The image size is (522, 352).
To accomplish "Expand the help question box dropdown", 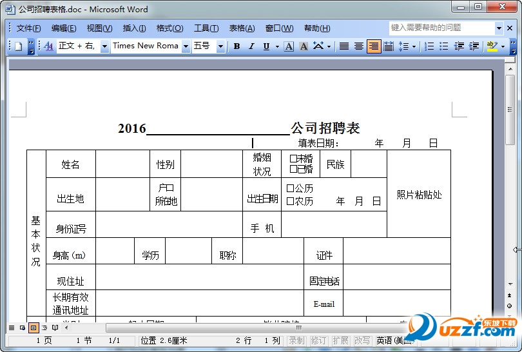I will coord(499,28).
